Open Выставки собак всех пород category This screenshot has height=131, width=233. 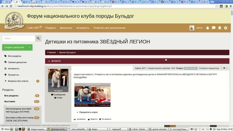(20, 119)
